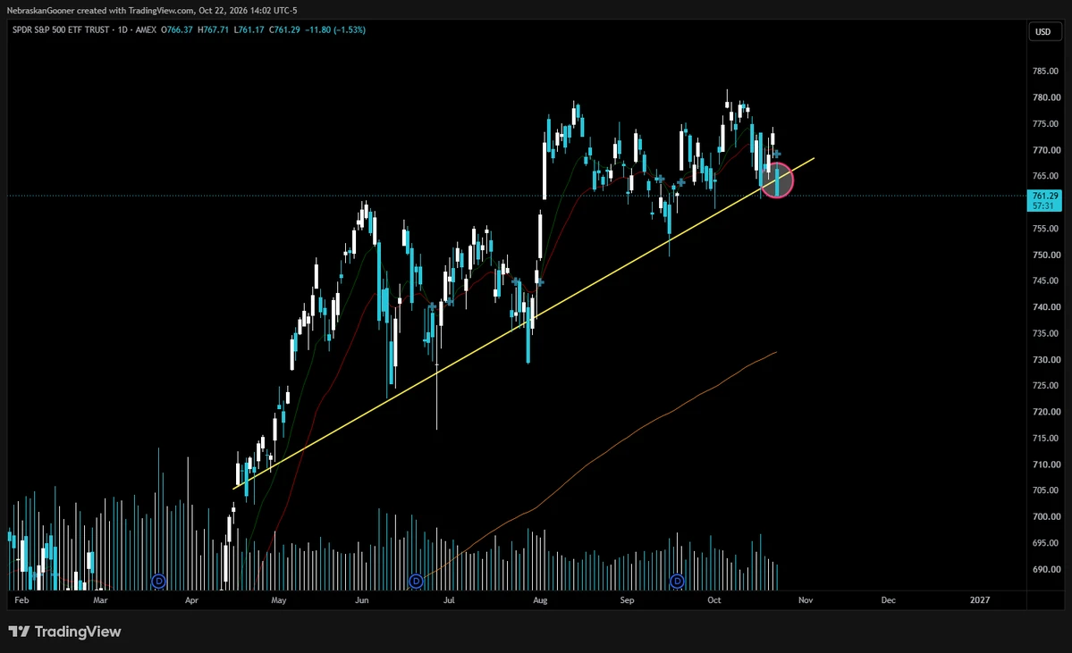Click the 785.00 price axis label
Screen dimensions: 1072x653
[1046, 71]
